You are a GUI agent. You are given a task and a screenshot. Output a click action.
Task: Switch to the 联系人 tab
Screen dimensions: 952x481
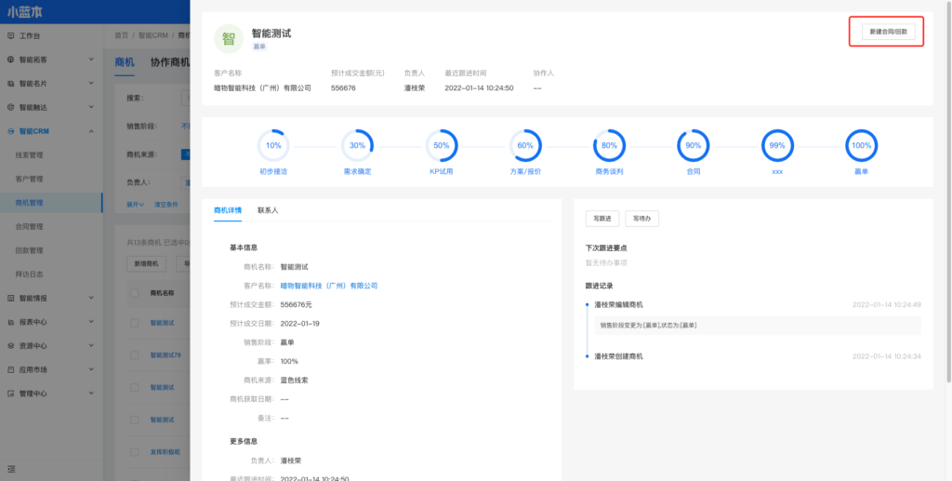268,210
